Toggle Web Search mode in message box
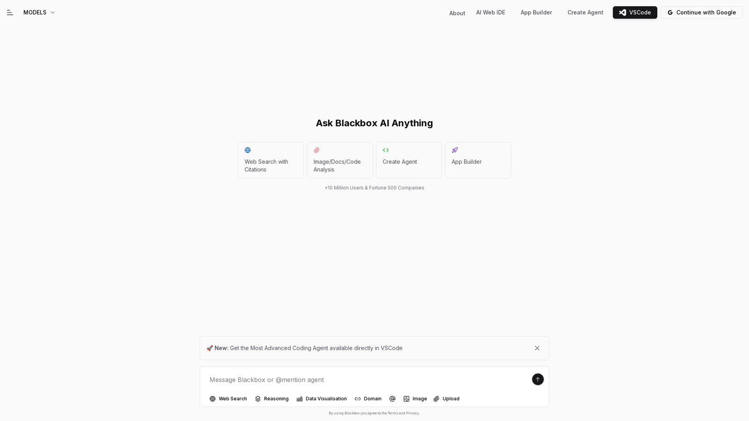The image size is (749, 421). (228, 399)
